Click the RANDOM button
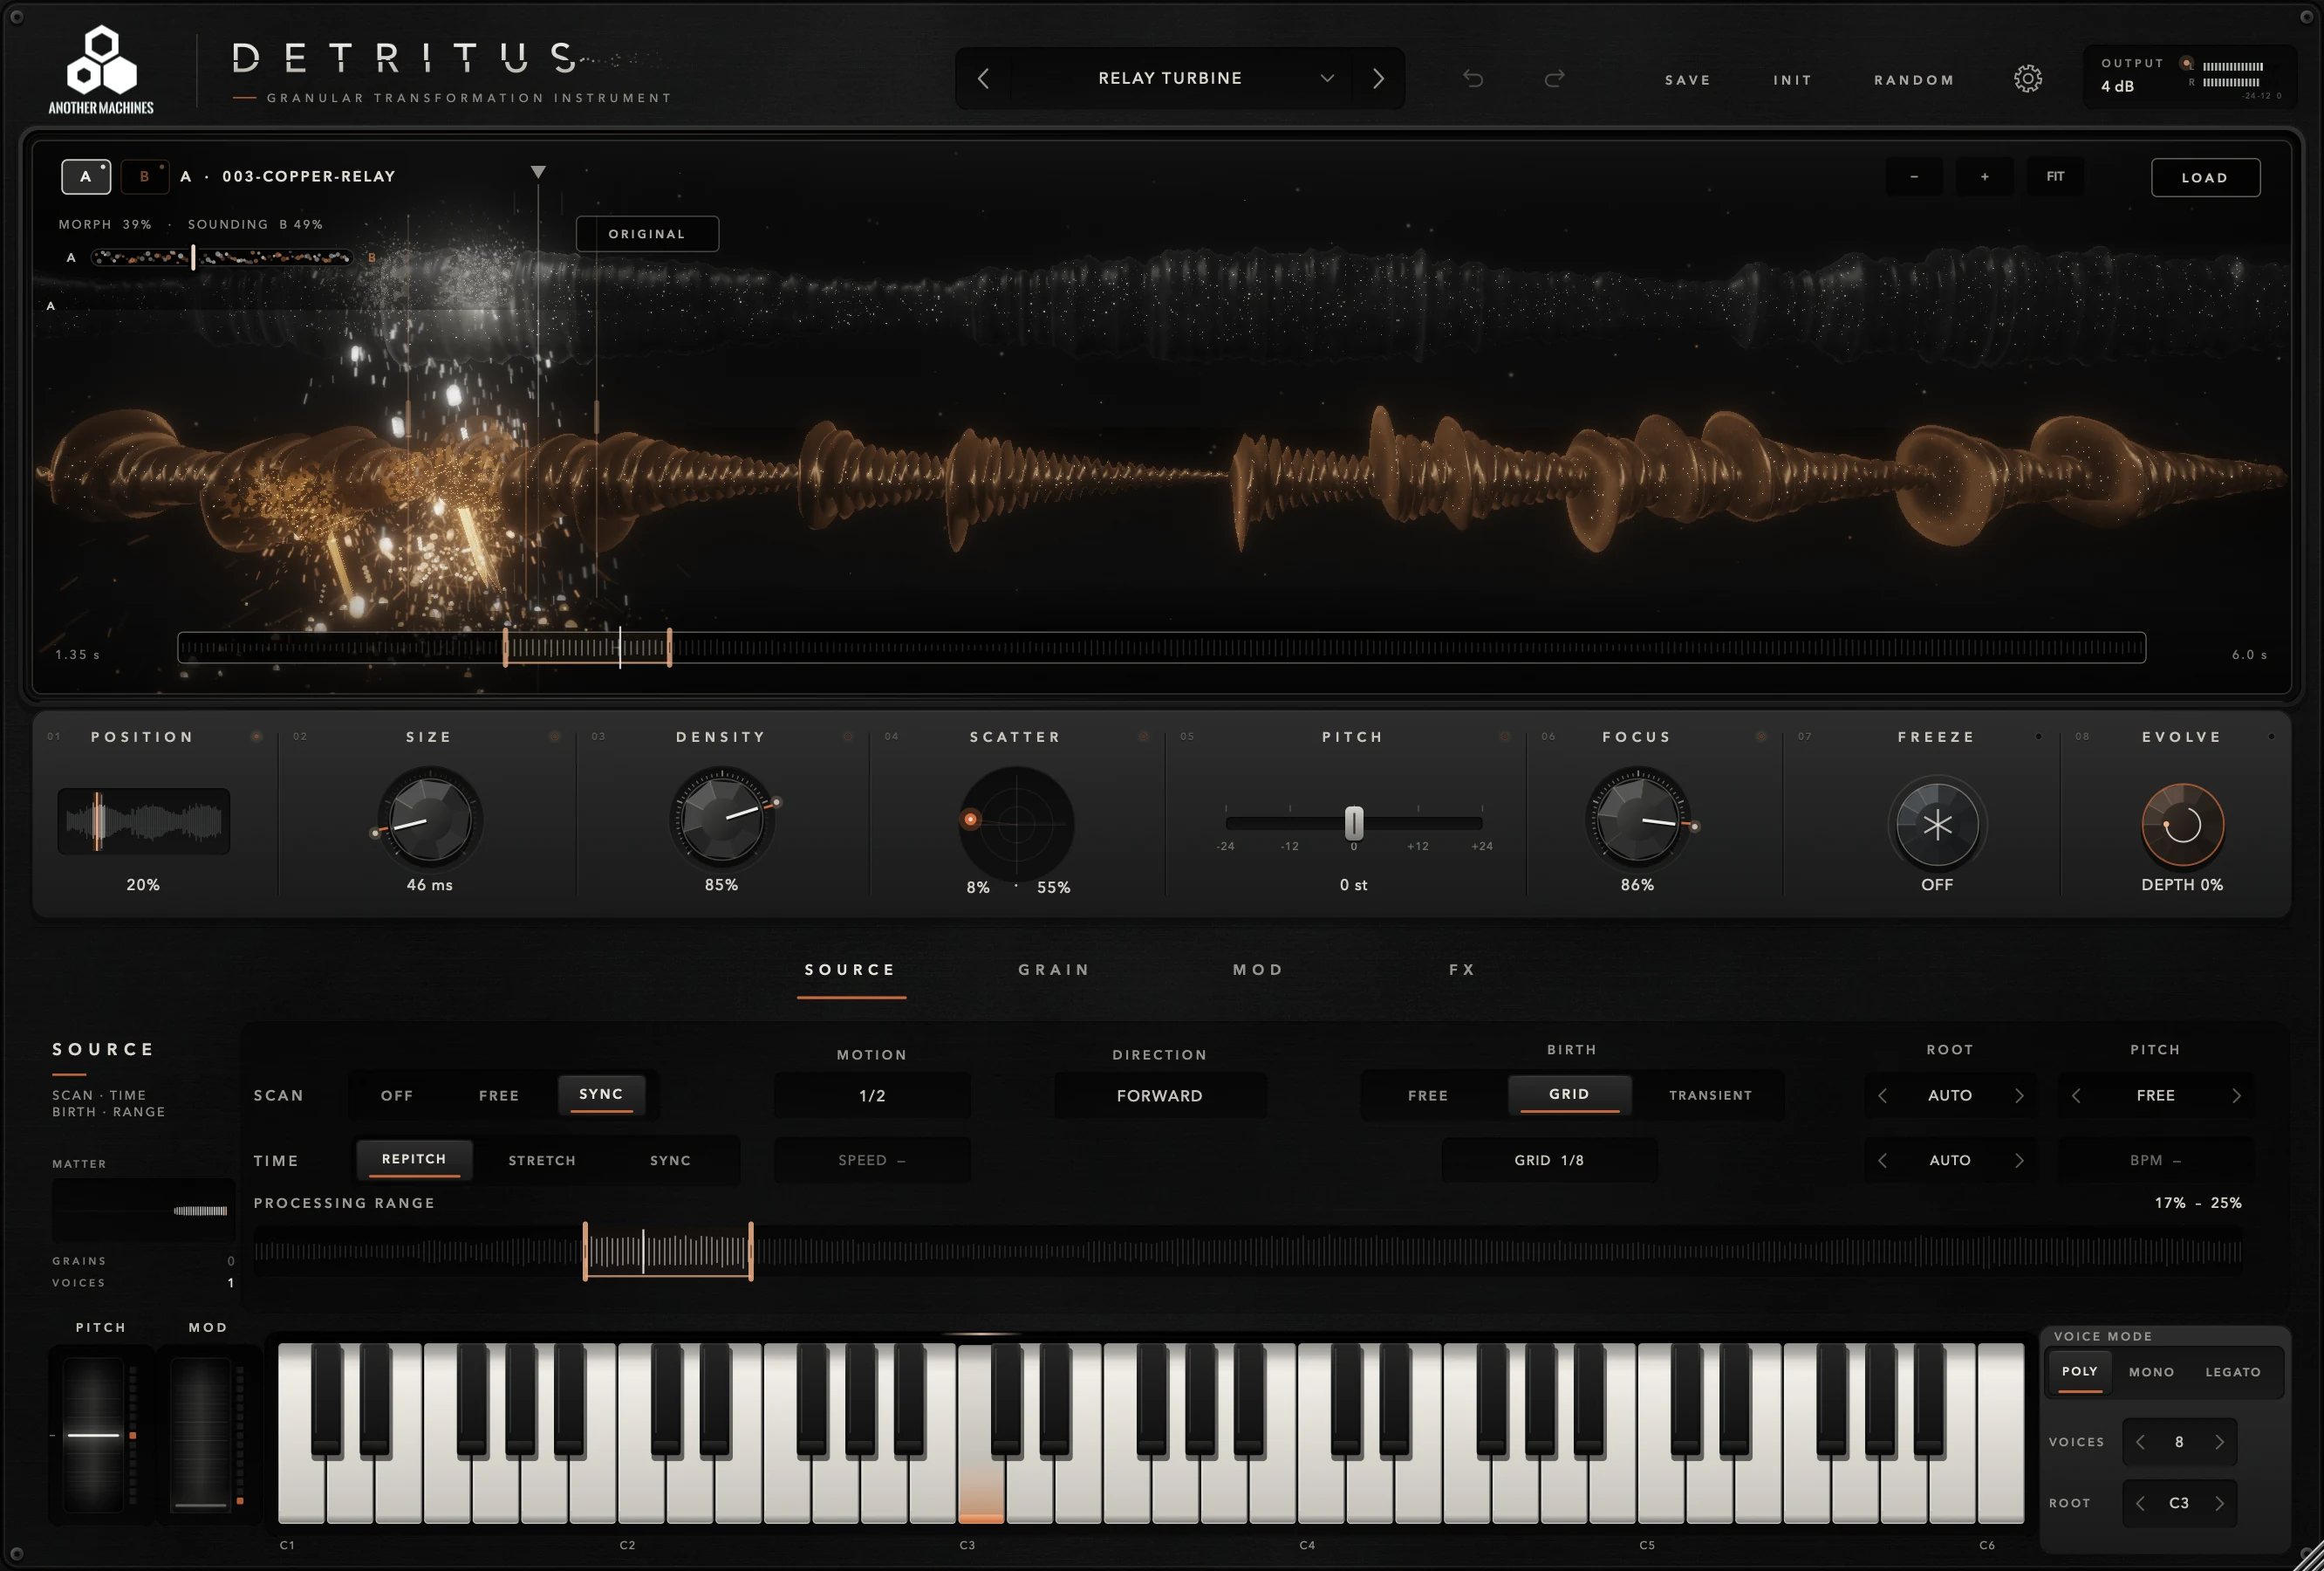This screenshot has width=2324, height=1571. (x=1914, y=80)
